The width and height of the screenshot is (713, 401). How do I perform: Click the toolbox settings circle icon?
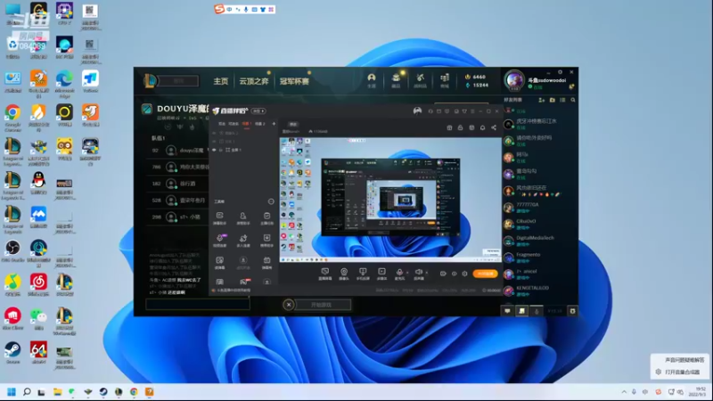271,201
